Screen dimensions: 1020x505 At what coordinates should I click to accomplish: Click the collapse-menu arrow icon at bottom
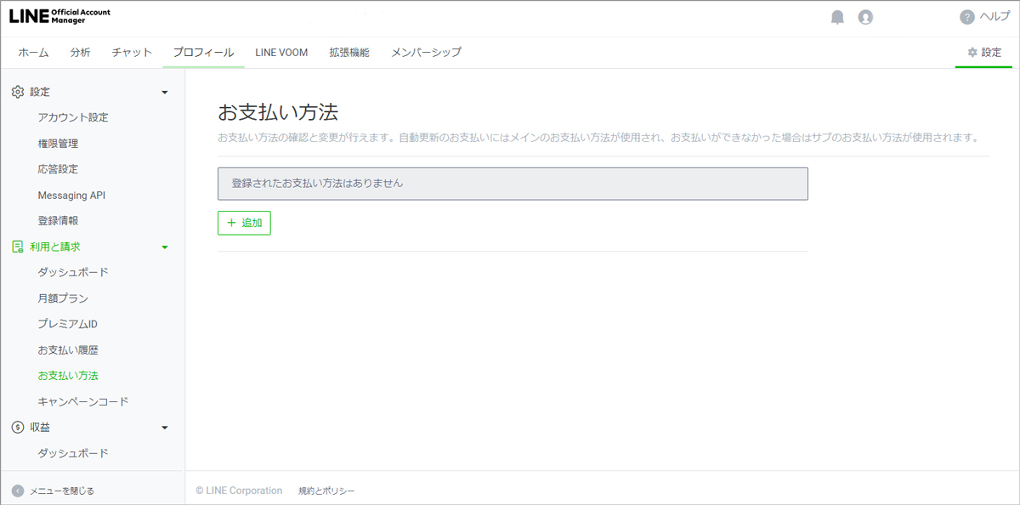tap(18, 491)
